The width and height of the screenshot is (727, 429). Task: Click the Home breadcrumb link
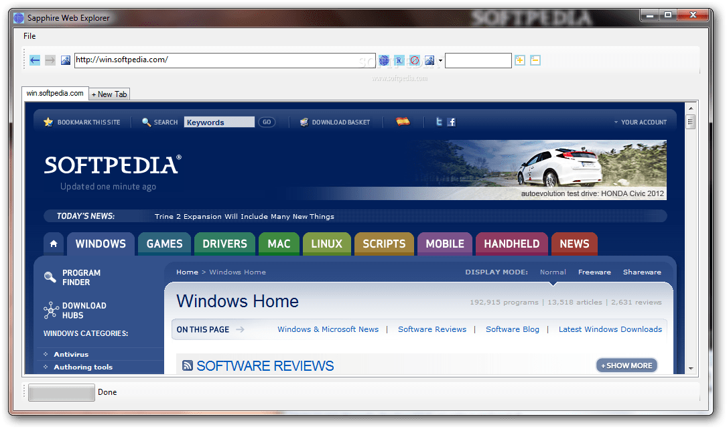tap(188, 272)
